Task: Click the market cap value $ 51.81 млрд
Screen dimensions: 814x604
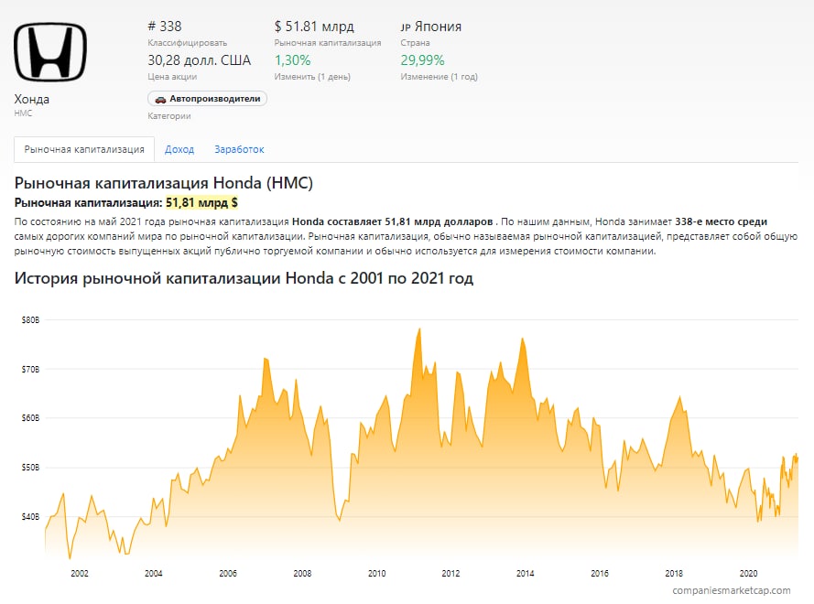Action: 314,27
